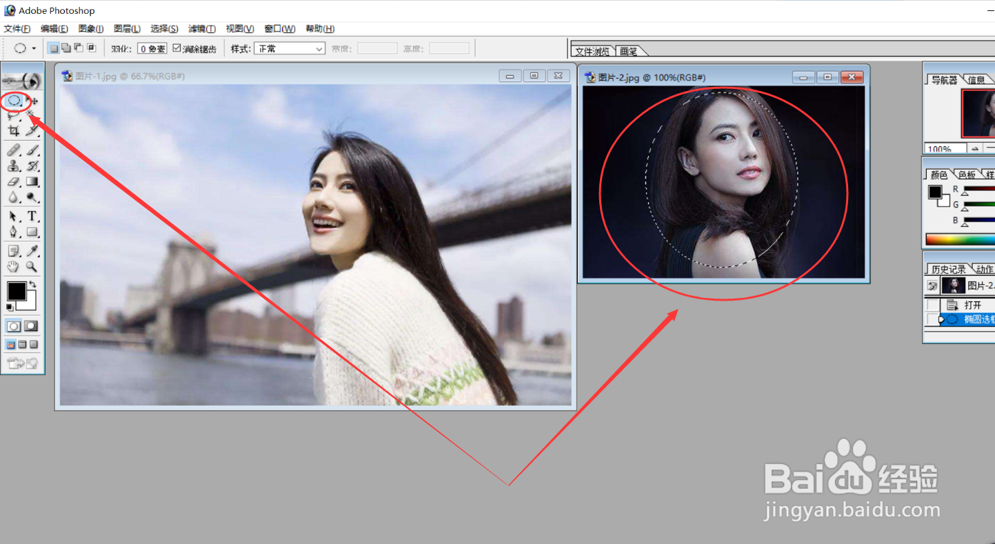Click the toolbox foreground color swatch
The image size is (995, 544).
point(17,291)
